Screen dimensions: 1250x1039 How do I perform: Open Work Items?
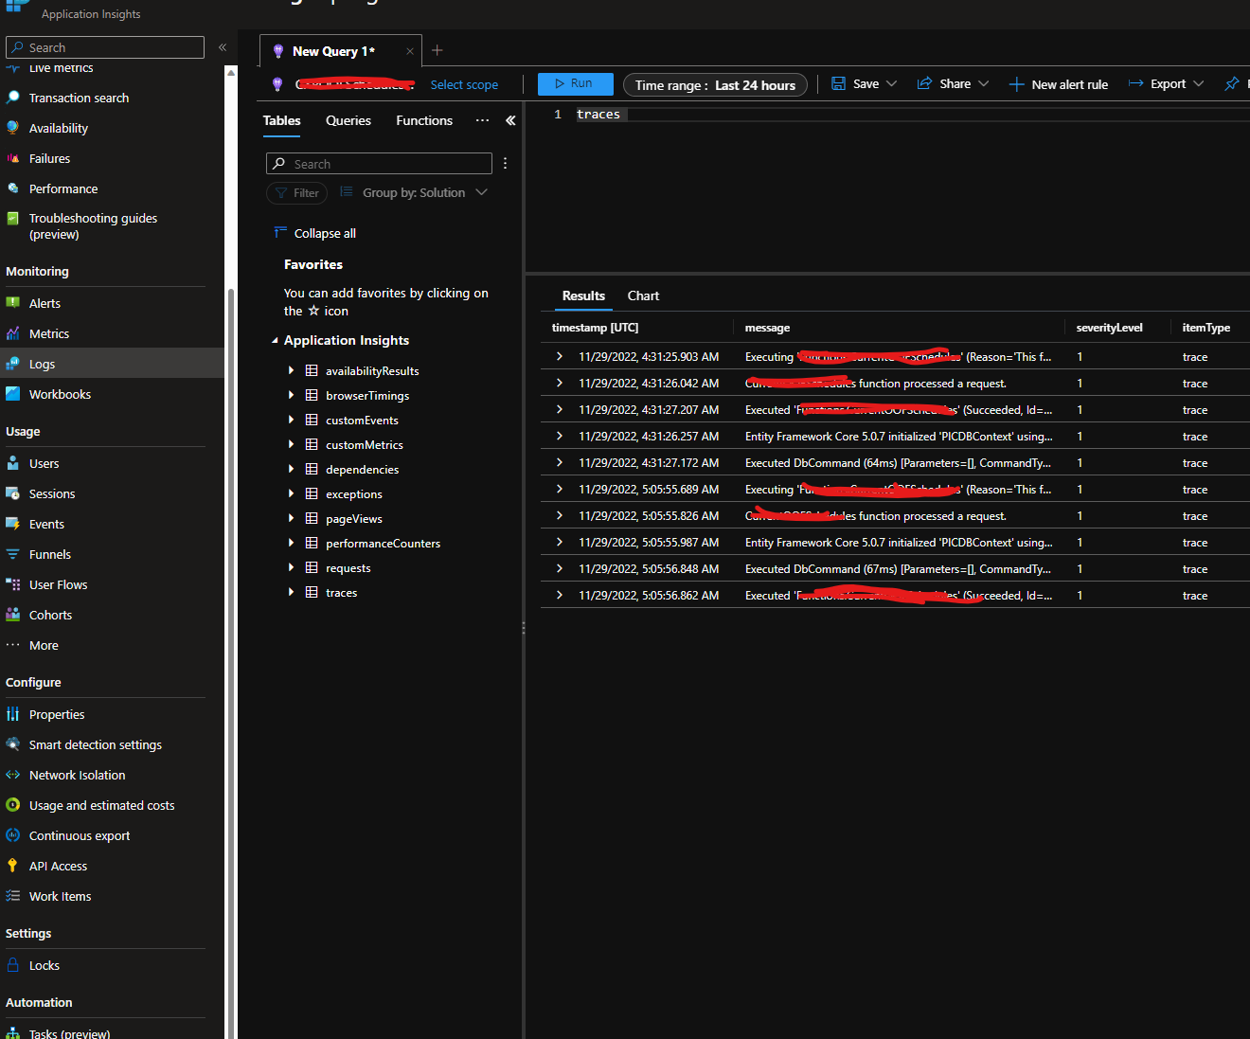pyautogui.click(x=60, y=896)
